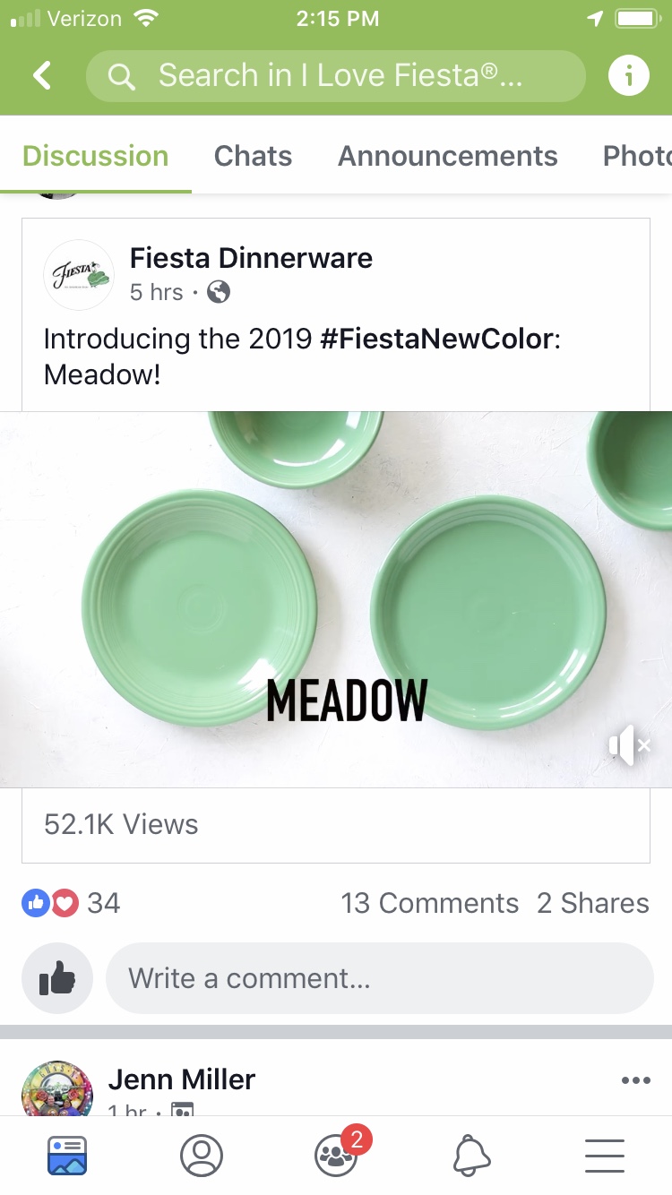Image resolution: width=672 pixels, height=1195 pixels.
Task: Switch to the Announcements tab
Action: pos(447,156)
